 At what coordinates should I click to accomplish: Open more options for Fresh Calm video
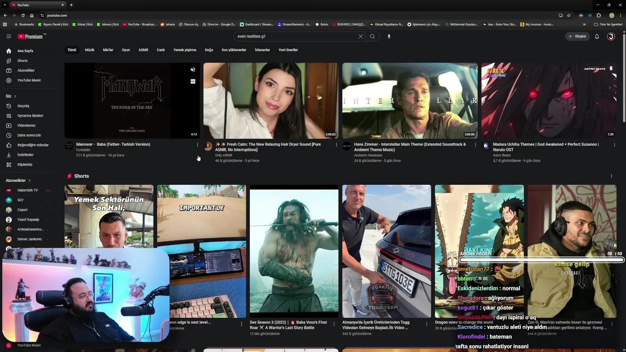[336, 145]
